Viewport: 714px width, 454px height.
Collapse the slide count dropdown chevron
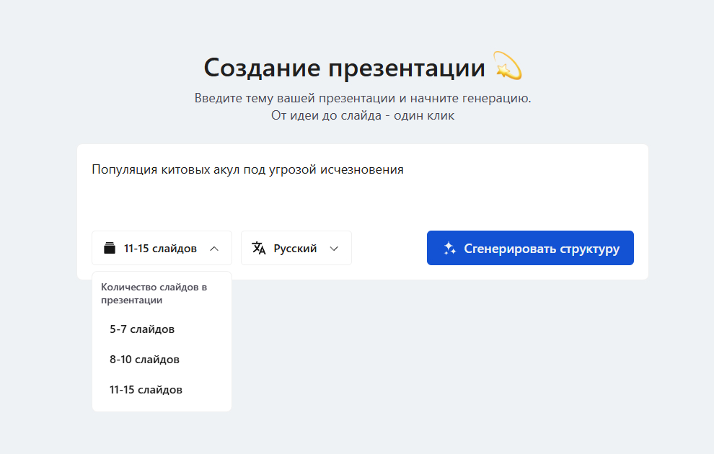(x=214, y=249)
